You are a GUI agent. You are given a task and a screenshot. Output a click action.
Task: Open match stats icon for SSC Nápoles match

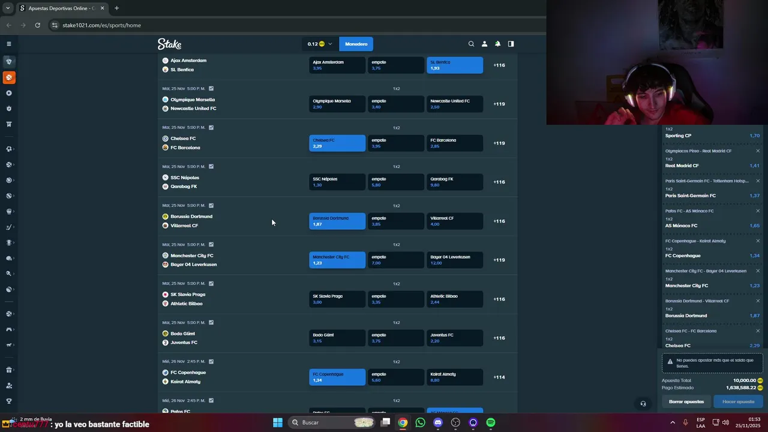(211, 167)
